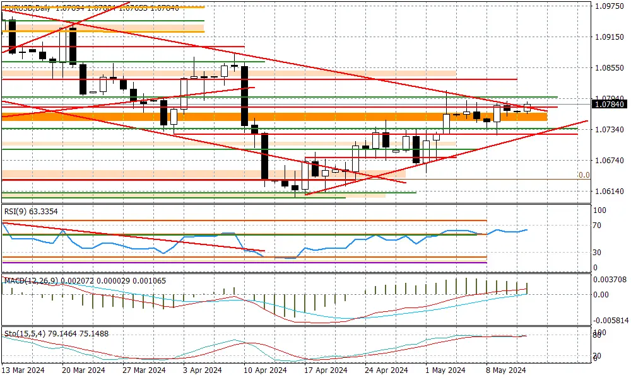The height and width of the screenshot is (378, 631).
Task: Click the Fibonacci 0.0 level label
Action: 584,175
